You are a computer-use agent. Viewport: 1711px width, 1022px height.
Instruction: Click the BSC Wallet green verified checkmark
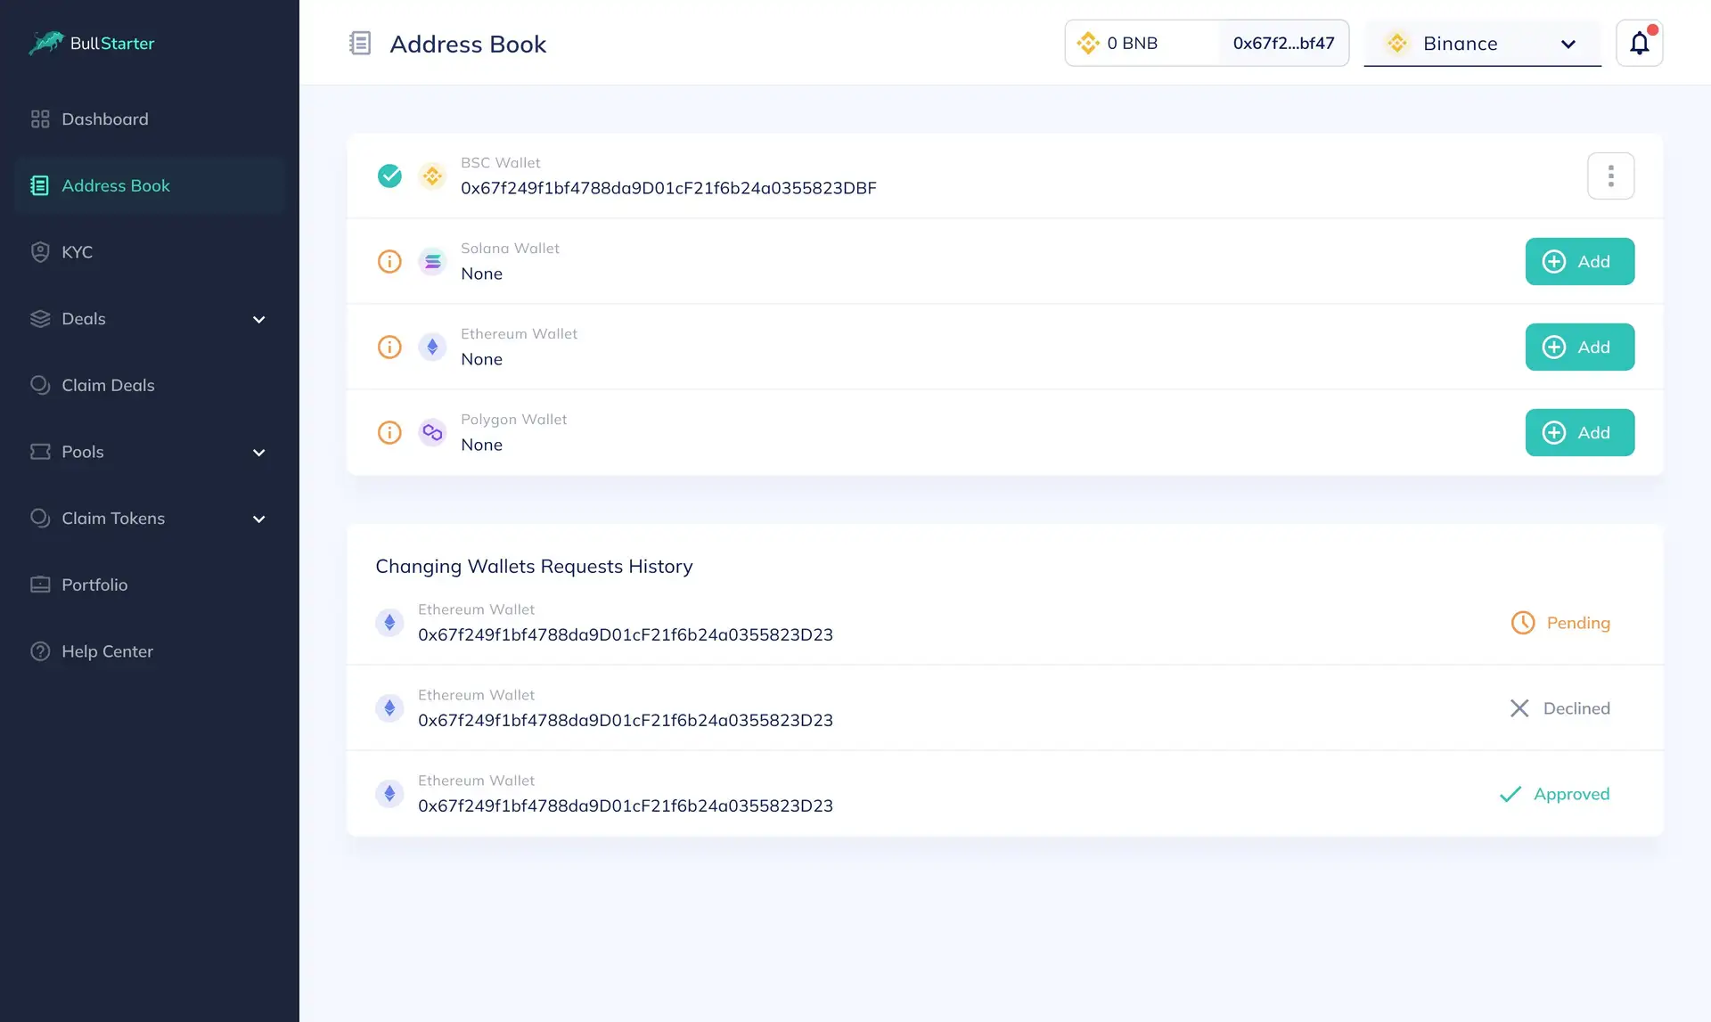(x=389, y=176)
